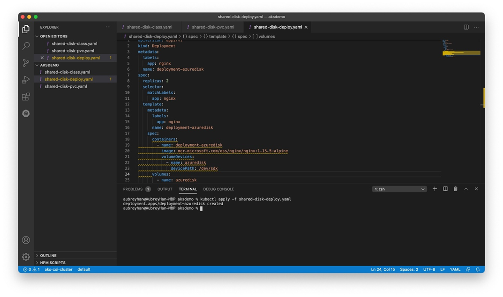Open the terminal selector dropdown '1: zsh'
Image resolution: width=503 pixels, height=297 pixels.
click(399, 189)
